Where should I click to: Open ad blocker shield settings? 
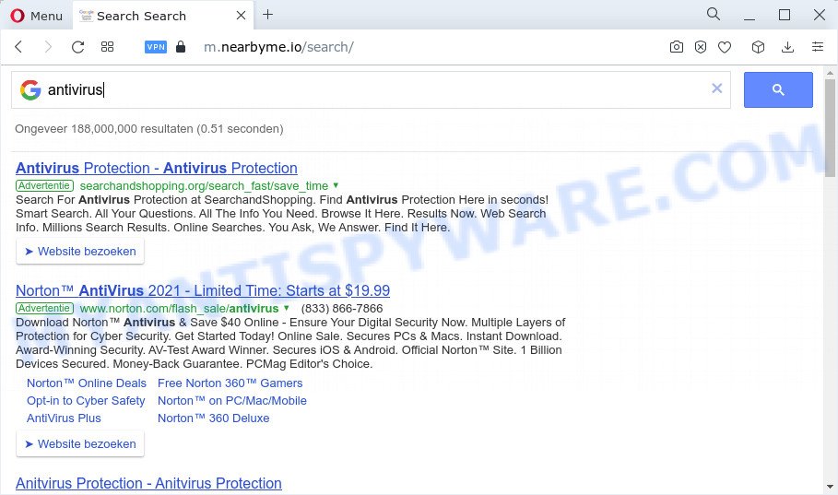[700, 47]
